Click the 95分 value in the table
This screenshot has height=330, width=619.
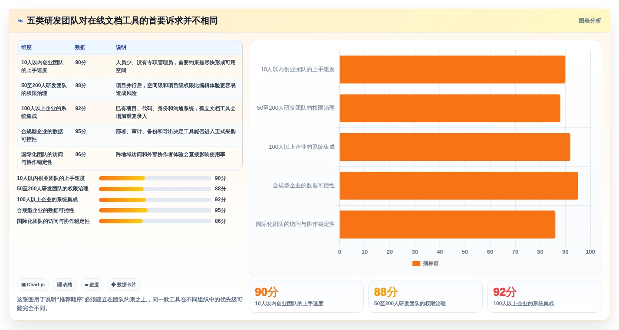coord(81,131)
